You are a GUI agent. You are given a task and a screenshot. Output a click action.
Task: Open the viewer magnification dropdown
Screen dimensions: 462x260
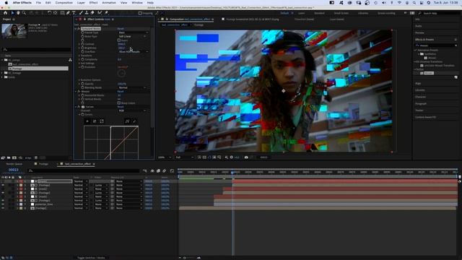[165, 157]
